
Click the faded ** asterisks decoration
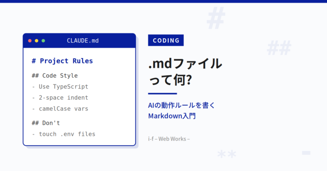[x=227, y=154]
